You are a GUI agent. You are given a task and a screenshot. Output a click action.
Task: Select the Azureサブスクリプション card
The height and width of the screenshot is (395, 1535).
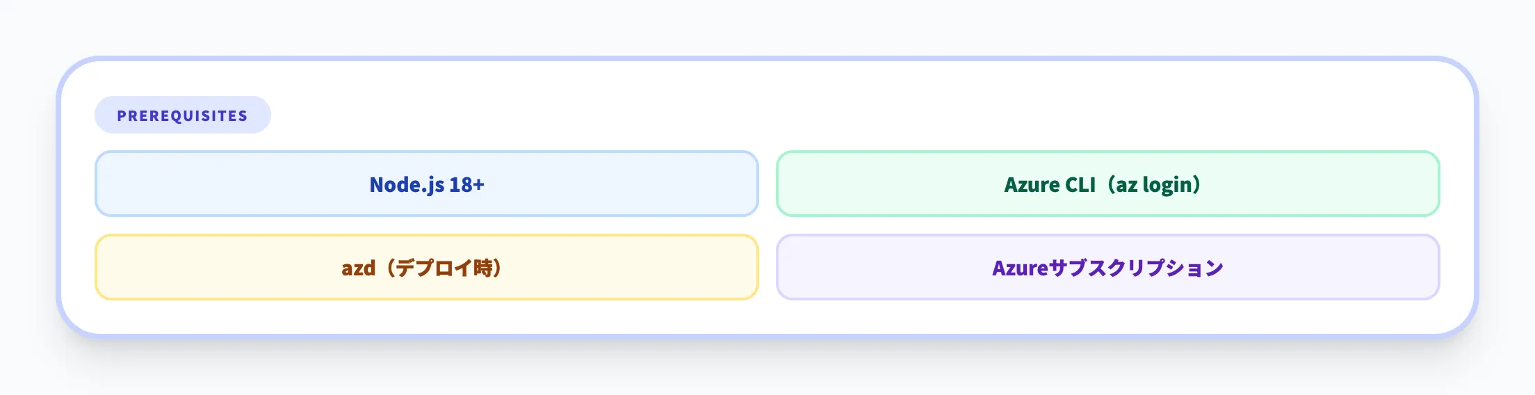point(1107,268)
